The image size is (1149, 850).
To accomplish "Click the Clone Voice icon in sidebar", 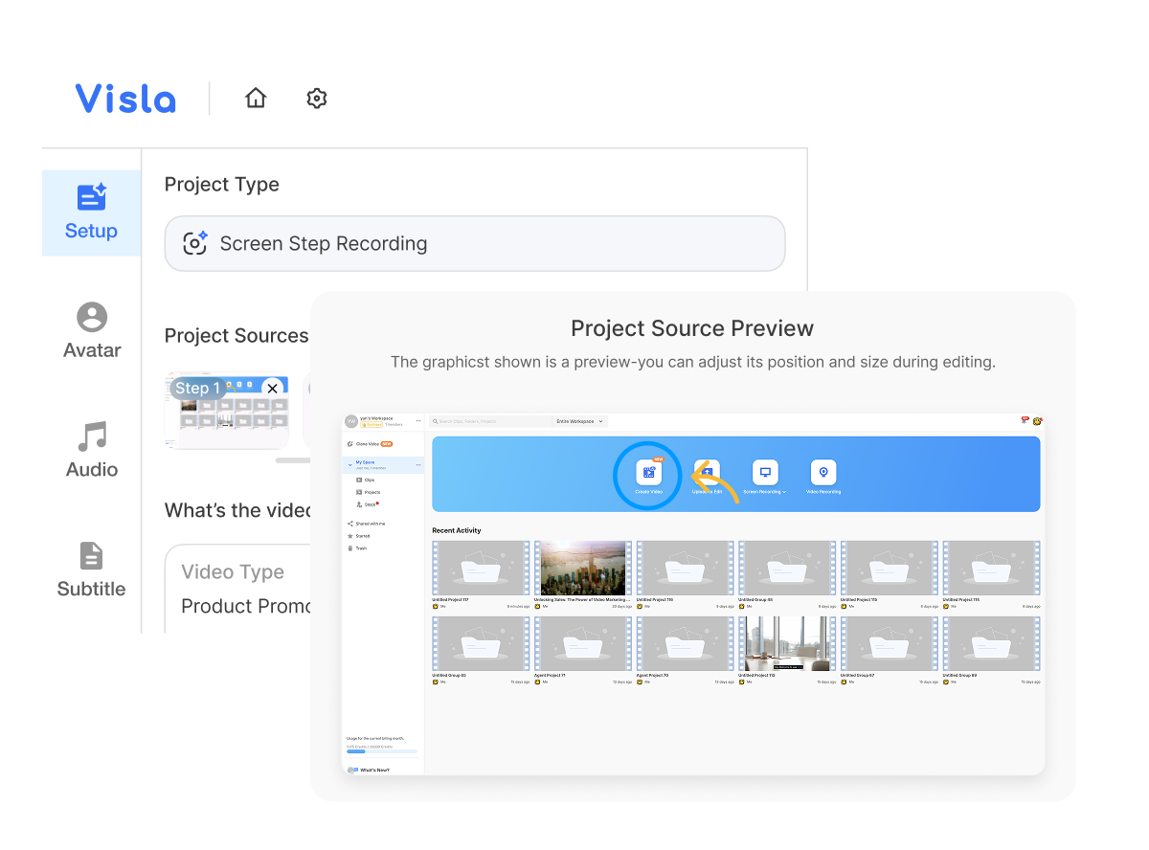I will click(x=350, y=444).
